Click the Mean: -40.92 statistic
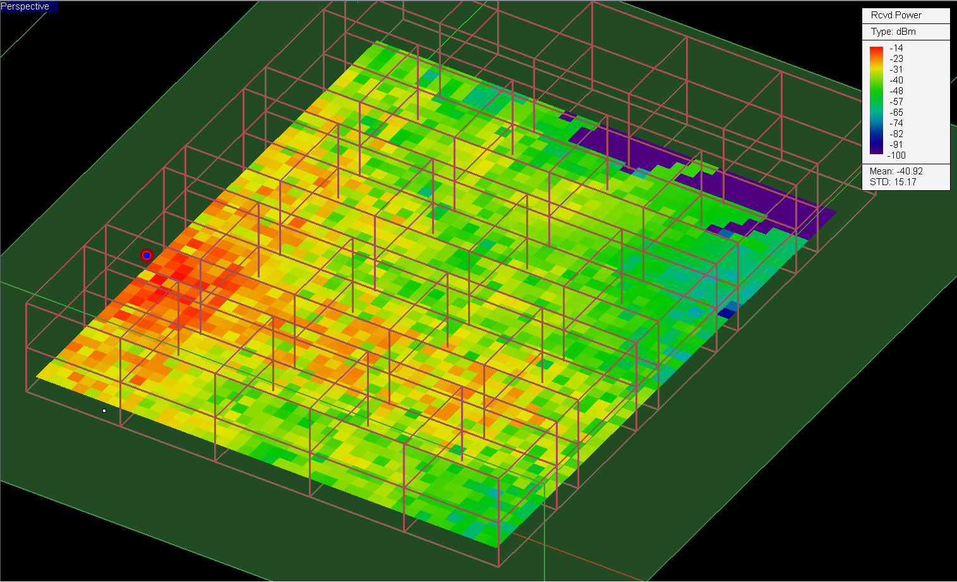Viewport: 957px width, 582px height. [896, 171]
